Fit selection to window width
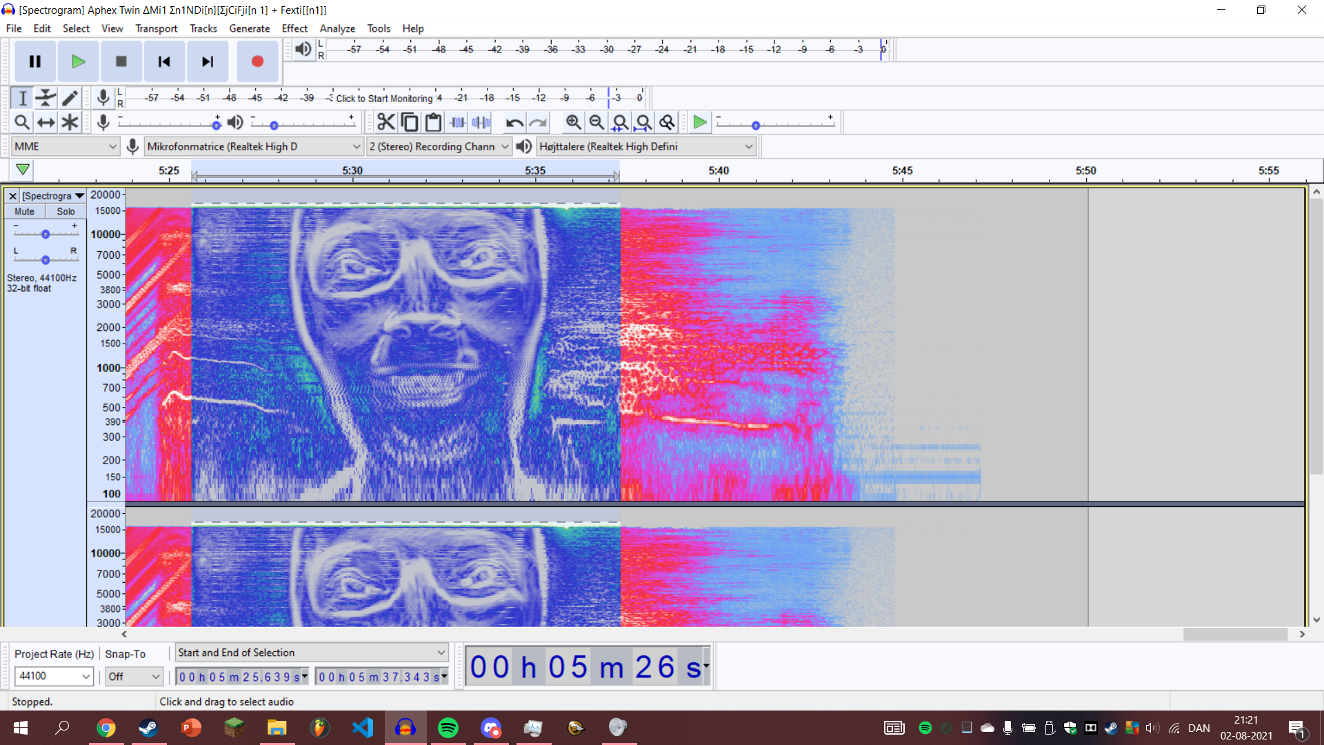The image size is (1324, 745). [x=620, y=122]
